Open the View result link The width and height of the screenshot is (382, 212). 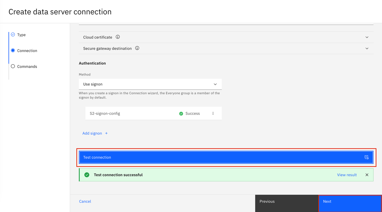tap(347, 174)
